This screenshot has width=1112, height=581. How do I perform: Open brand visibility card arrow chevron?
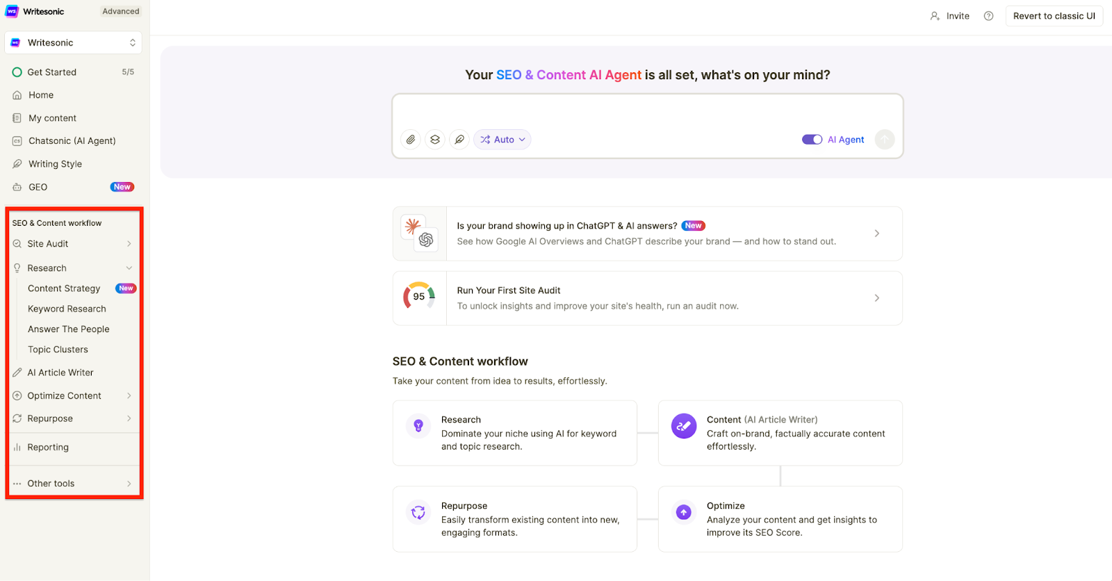[877, 234]
